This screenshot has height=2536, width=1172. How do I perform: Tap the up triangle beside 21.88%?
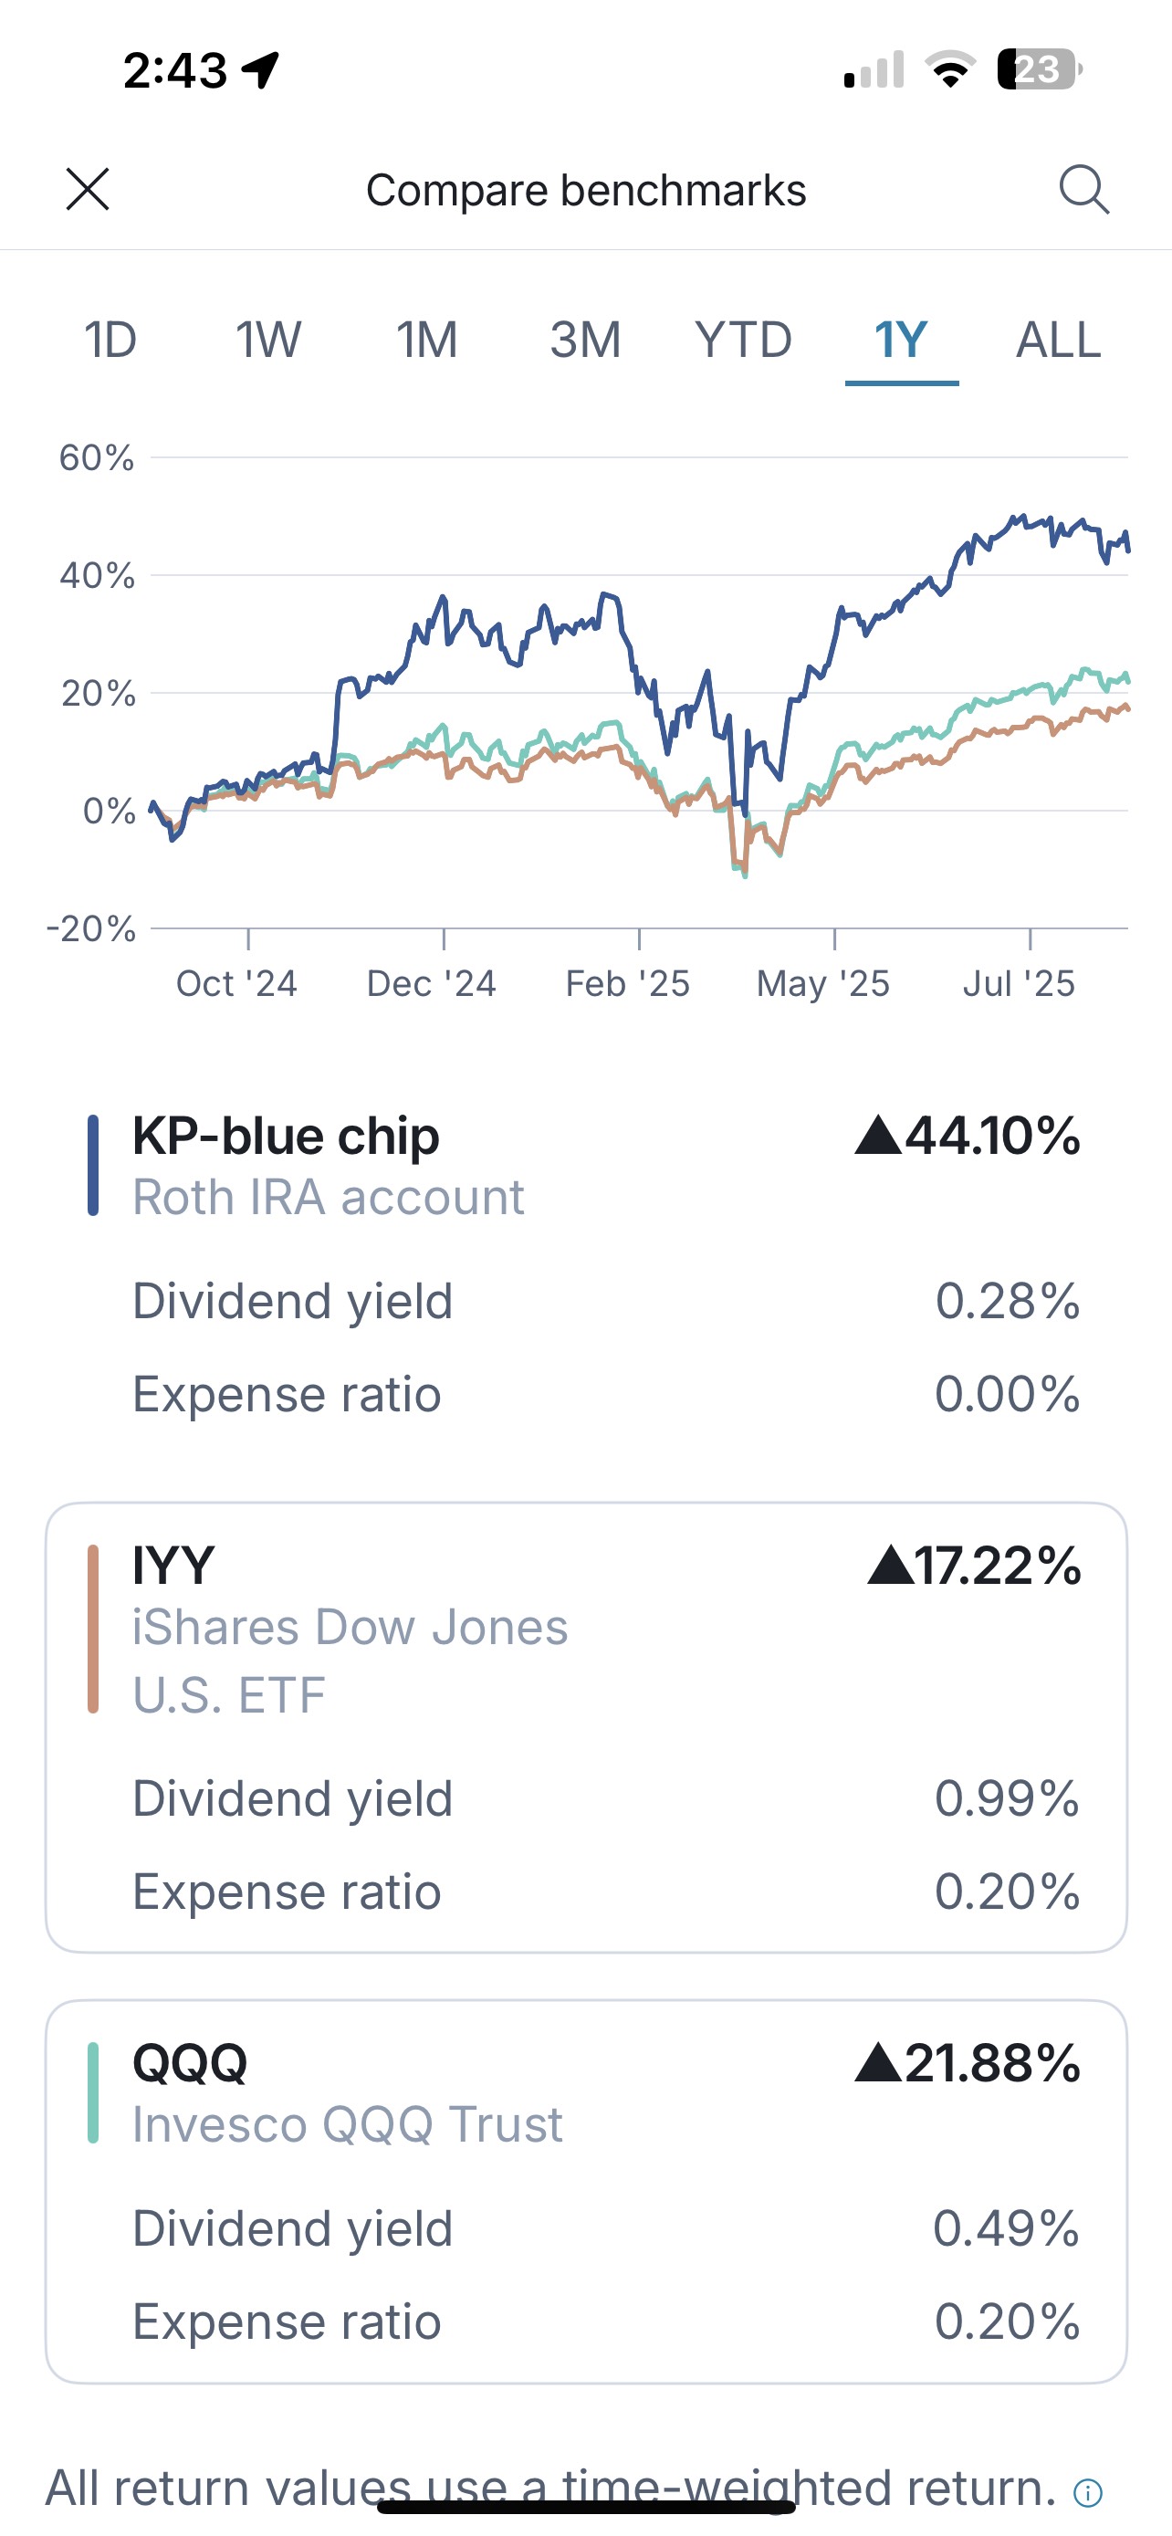point(878,2062)
